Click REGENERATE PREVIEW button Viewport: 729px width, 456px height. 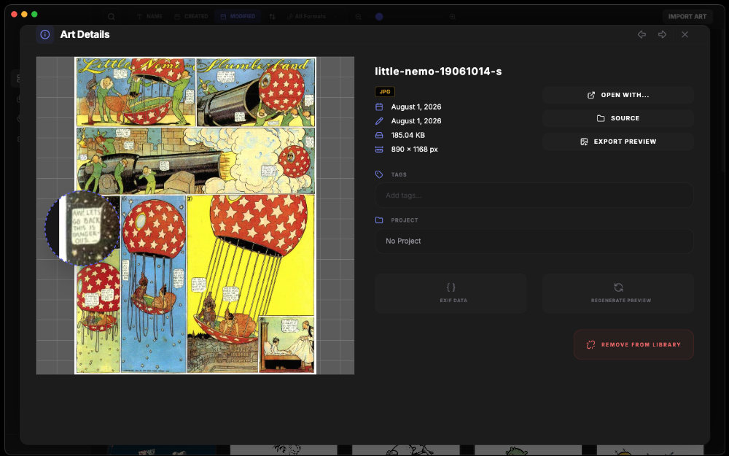click(x=618, y=293)
